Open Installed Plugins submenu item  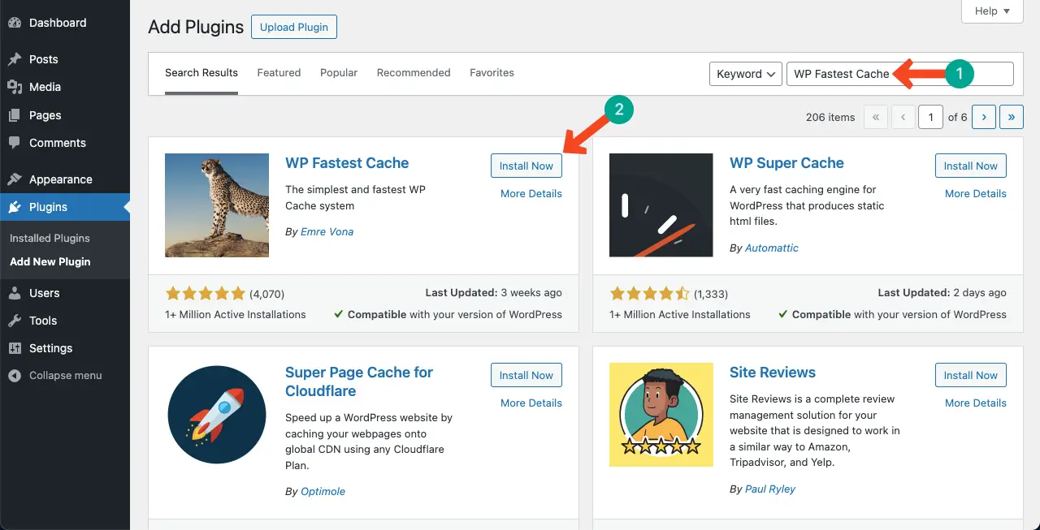pos(50,239)
